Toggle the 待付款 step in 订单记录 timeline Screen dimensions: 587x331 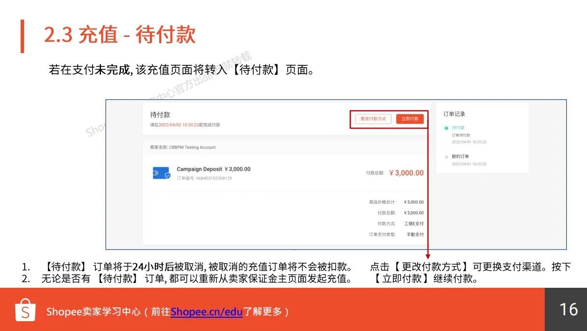click(457, 127)
